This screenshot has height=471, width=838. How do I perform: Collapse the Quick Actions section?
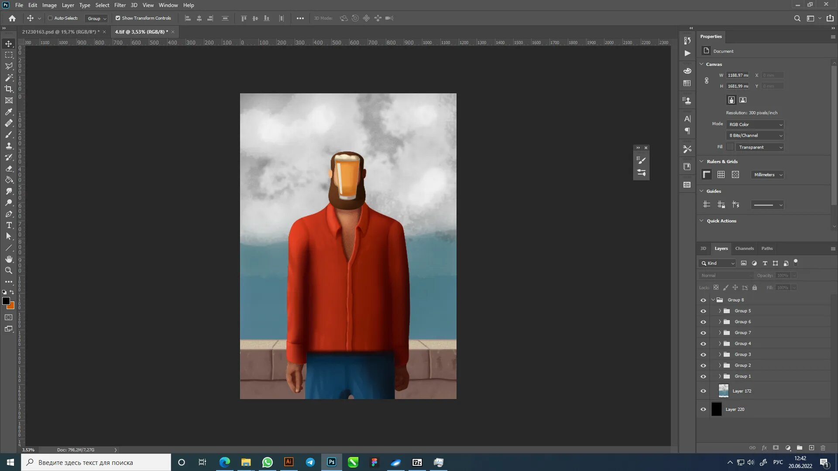tap(701, 221)
